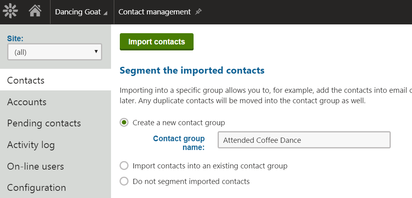Focus the Contact group name field
This screenshot has width=412, height=198.
point(304,140)
